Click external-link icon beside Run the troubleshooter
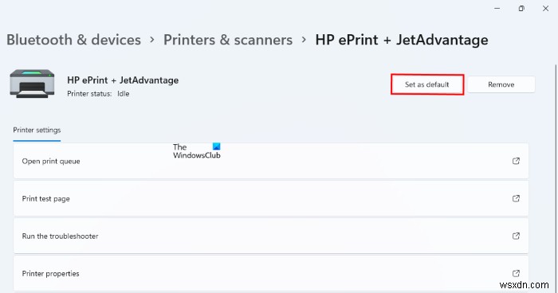Image resolution: width=558 pixels, height=293 pixels. coord(516,236)
